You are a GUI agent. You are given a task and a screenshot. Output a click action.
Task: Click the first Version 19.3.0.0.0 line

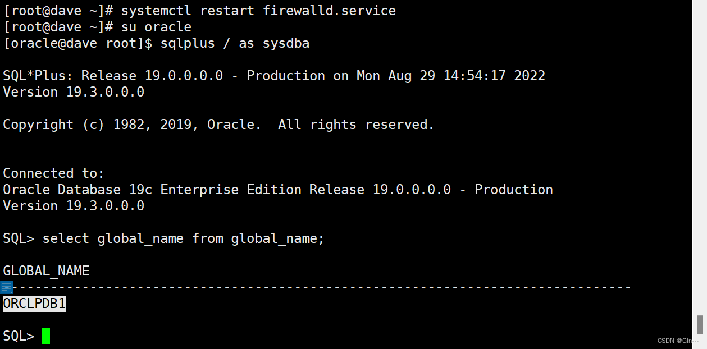(74, 92)
